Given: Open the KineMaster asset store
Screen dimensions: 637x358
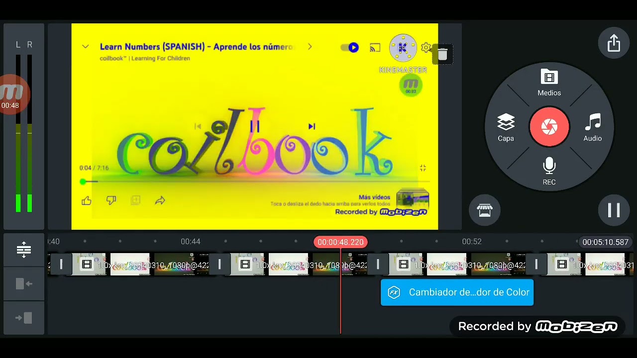Looking at the screenshot, I should [485, 210].
